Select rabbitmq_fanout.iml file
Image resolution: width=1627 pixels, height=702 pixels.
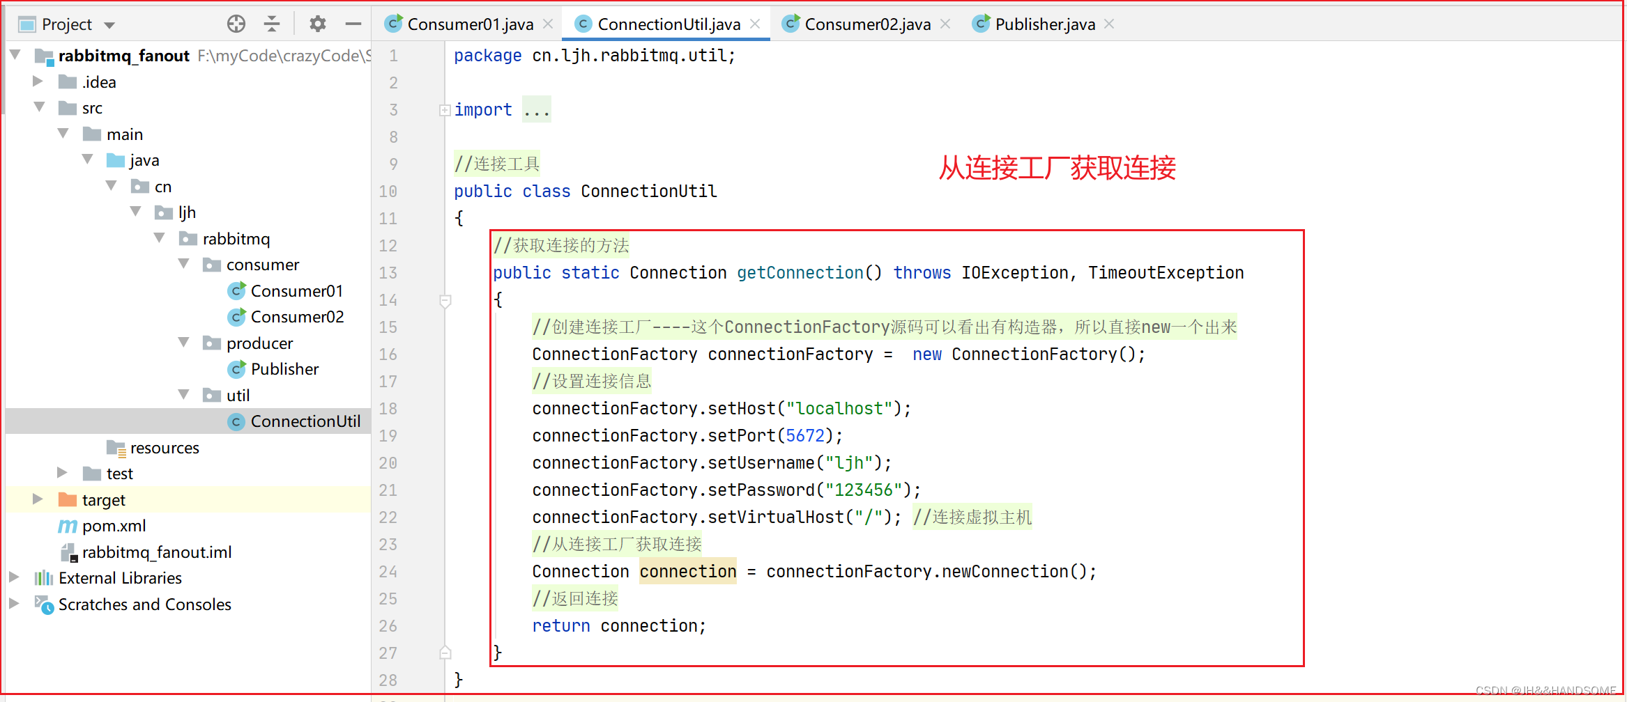click(157, 552)
